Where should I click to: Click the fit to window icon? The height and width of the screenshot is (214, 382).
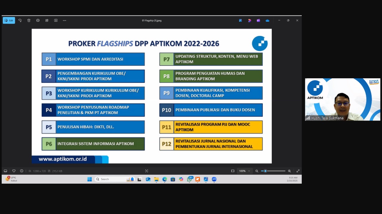[x=233, y=171]
